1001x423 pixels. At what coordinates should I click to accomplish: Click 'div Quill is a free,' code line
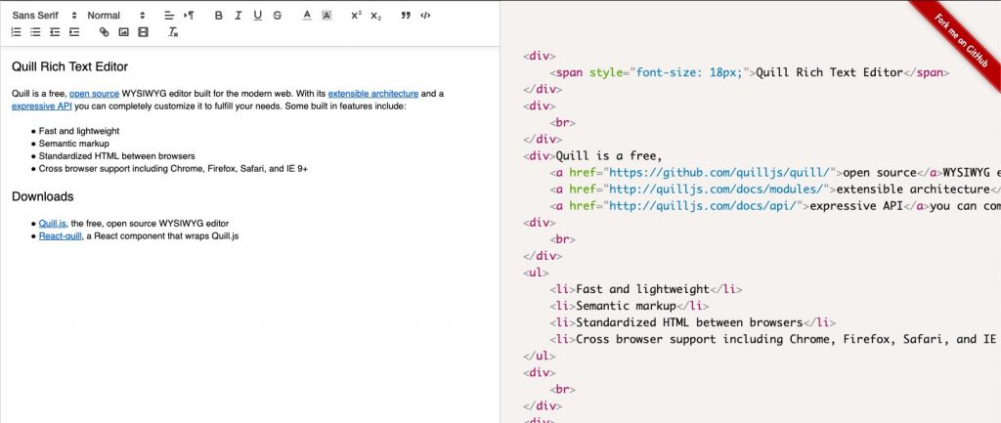coord(592,155)
